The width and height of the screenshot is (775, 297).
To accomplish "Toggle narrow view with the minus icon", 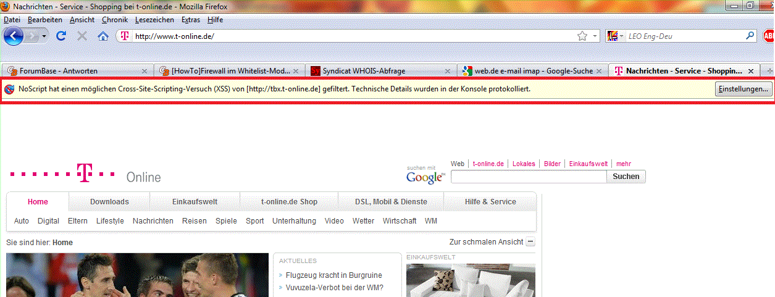I will point(530,242).
